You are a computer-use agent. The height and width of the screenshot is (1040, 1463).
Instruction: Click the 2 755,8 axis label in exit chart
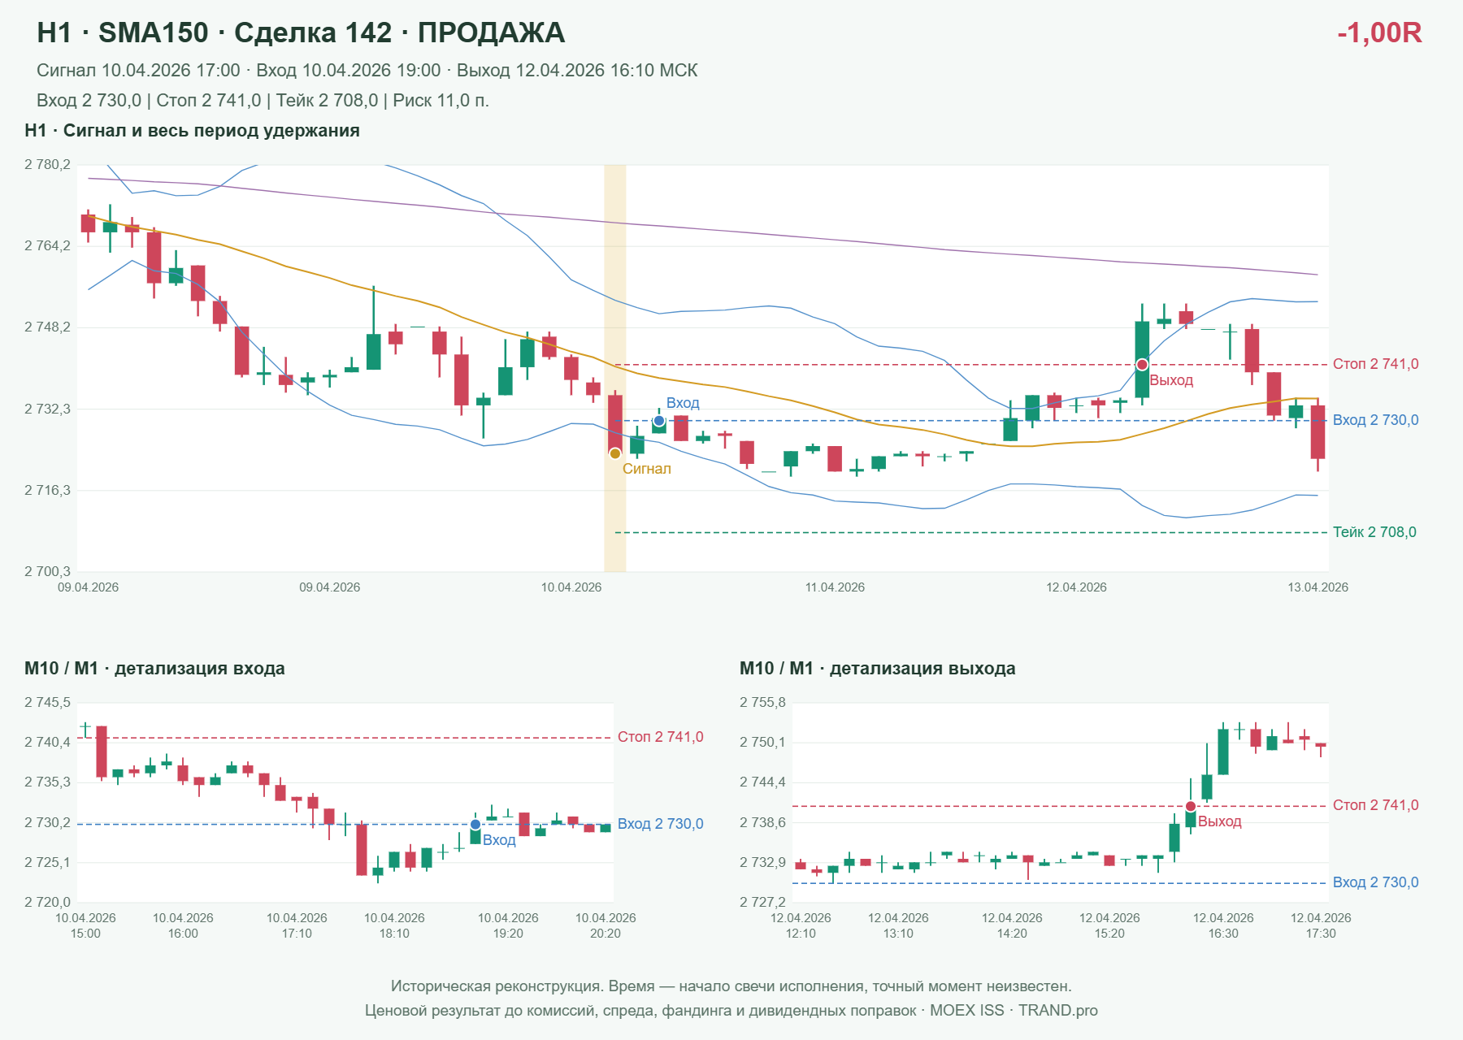(762, 703)
